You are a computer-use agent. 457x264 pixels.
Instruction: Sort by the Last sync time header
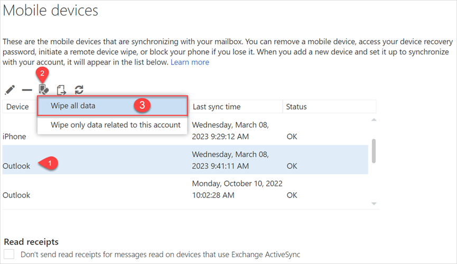[x=217, y=107]
